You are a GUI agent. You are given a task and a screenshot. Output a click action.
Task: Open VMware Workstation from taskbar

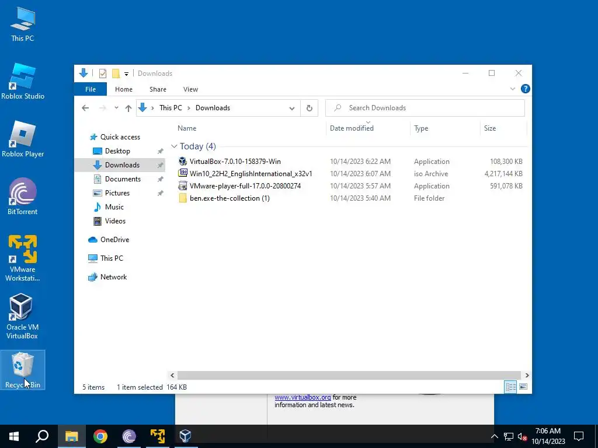click(x=158, y=436)
